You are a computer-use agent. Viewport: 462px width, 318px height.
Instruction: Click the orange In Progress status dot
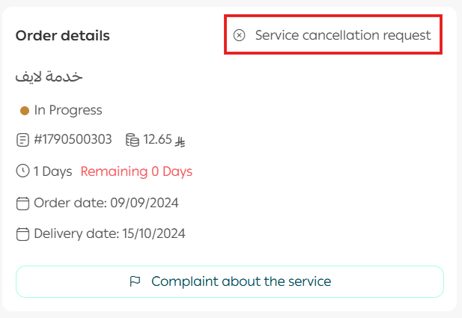(25, 111)
